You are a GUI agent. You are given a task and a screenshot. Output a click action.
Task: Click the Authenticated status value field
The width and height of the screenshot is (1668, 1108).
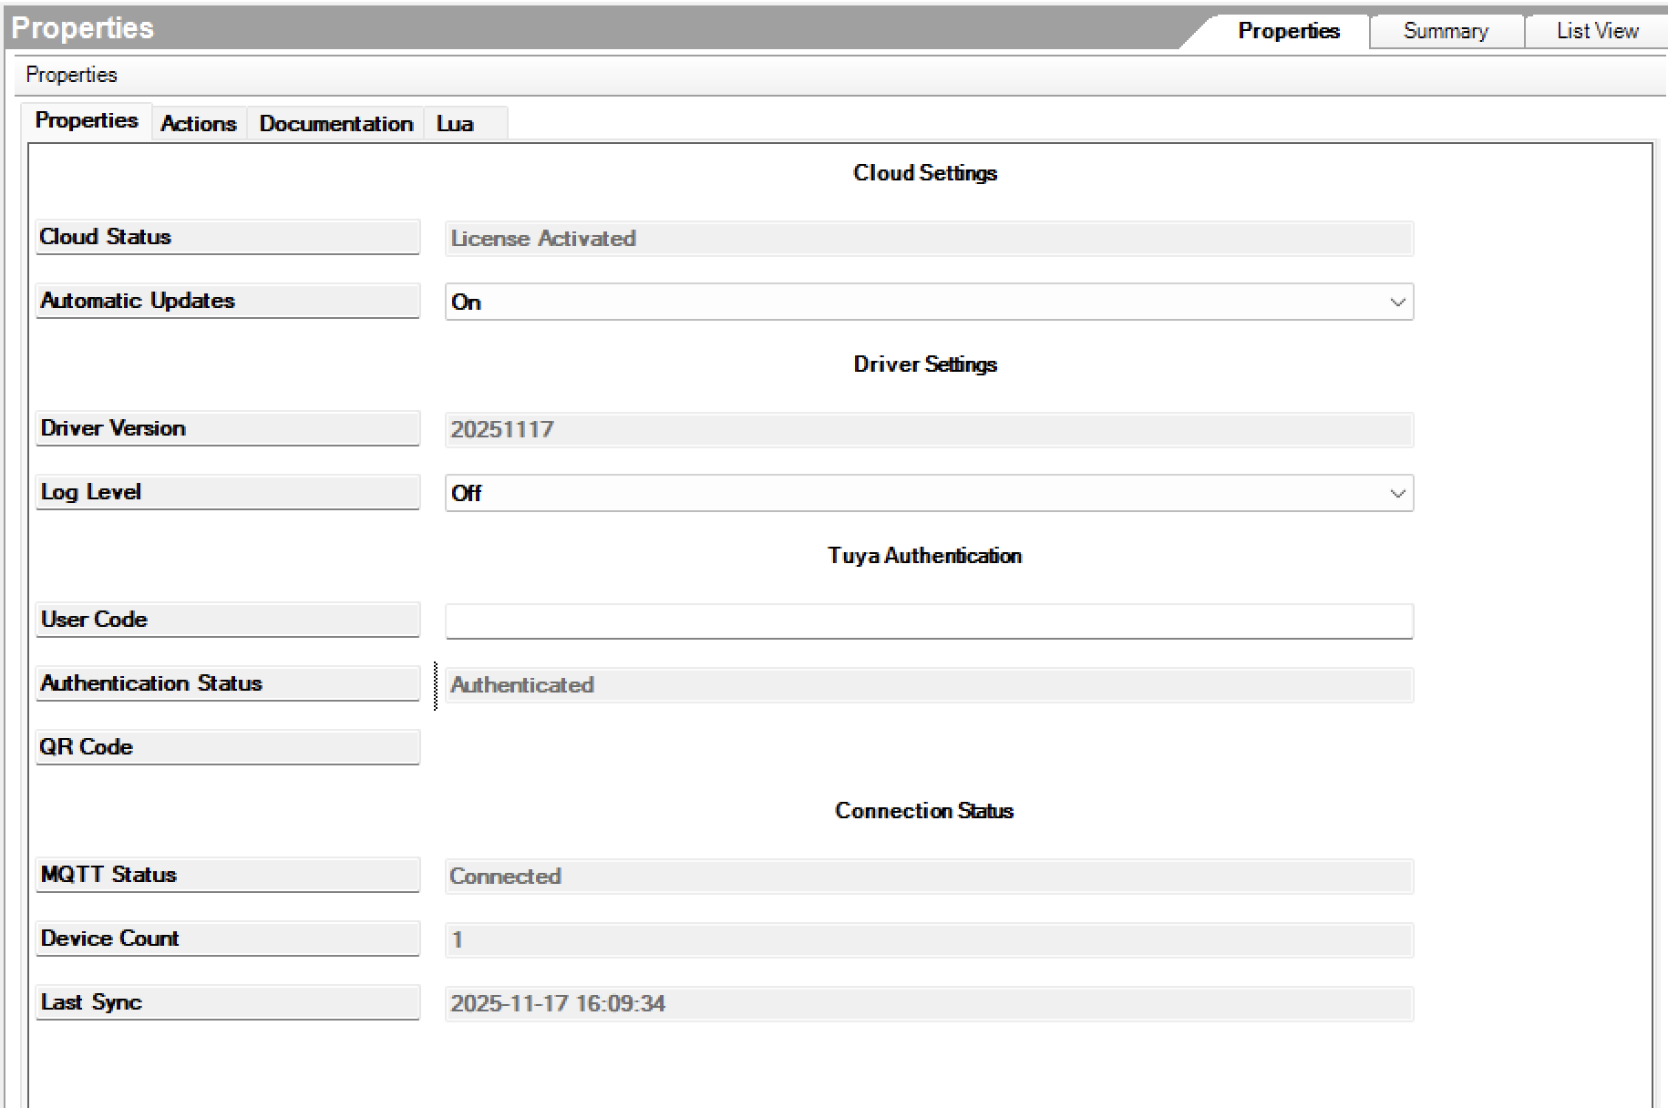pyautogui.click(x=928, y=685)
